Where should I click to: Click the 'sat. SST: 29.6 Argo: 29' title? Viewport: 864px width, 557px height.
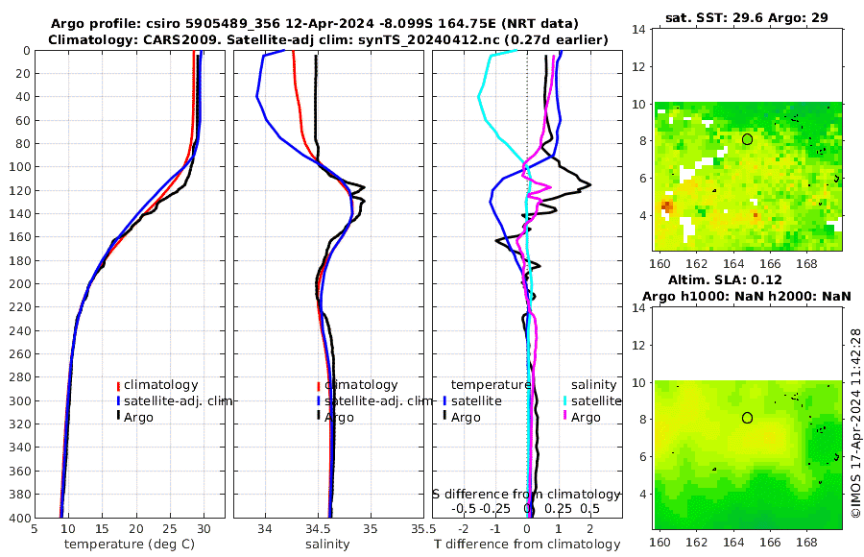coord(747,17)
